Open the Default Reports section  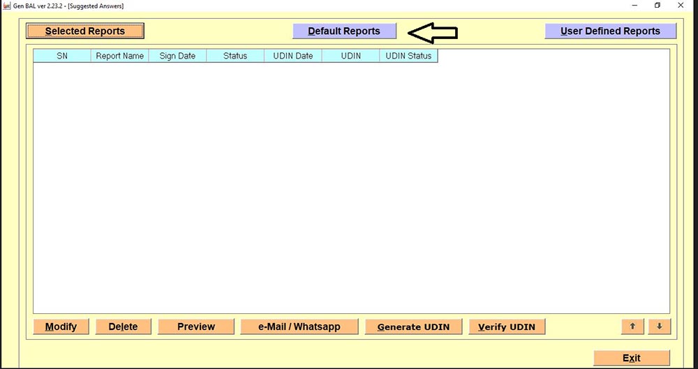pos(344,31)
